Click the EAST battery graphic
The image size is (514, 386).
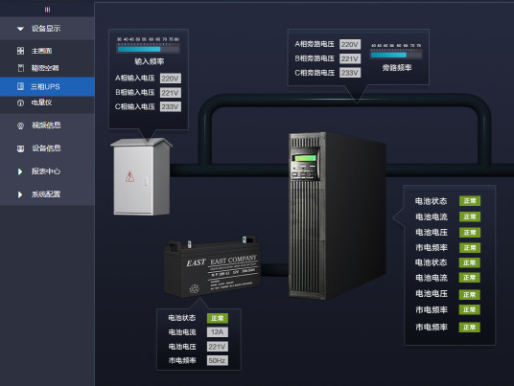tap(213, 267)
